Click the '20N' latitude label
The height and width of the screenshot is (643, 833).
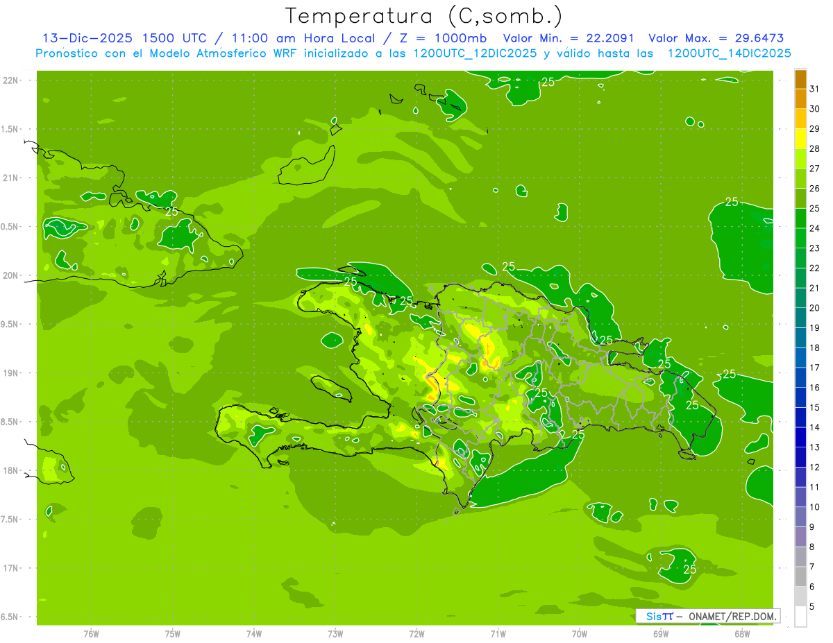tap(10, 275)
